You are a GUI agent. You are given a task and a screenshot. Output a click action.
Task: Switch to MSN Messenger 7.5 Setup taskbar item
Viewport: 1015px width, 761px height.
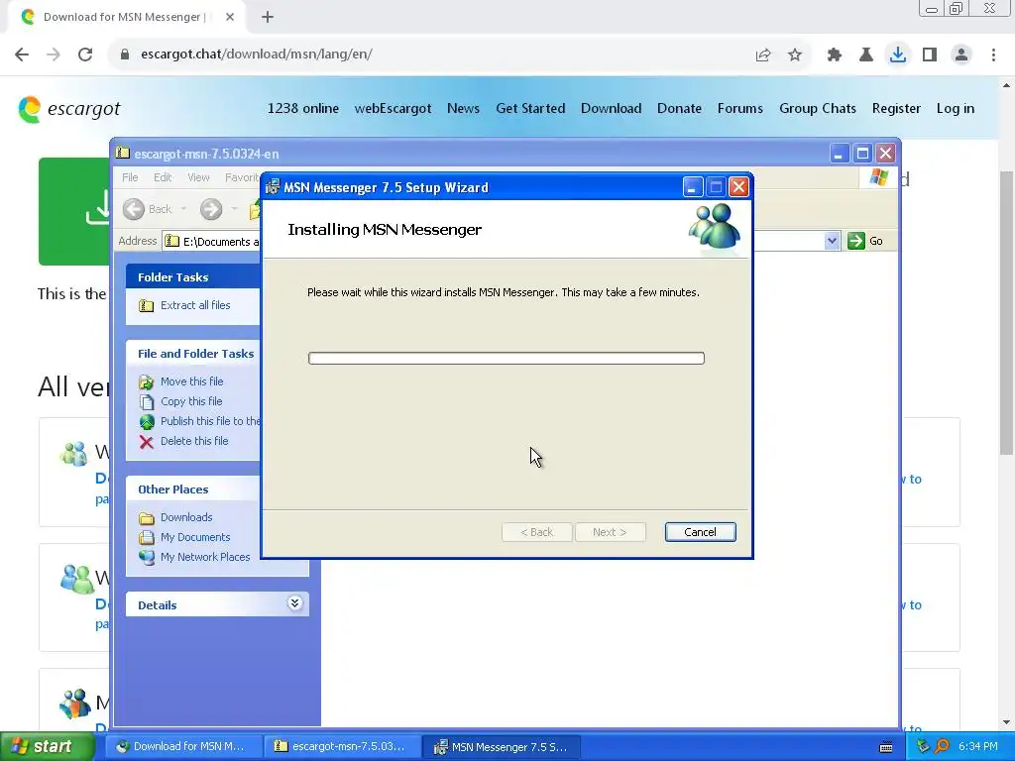tap(501, 747)
